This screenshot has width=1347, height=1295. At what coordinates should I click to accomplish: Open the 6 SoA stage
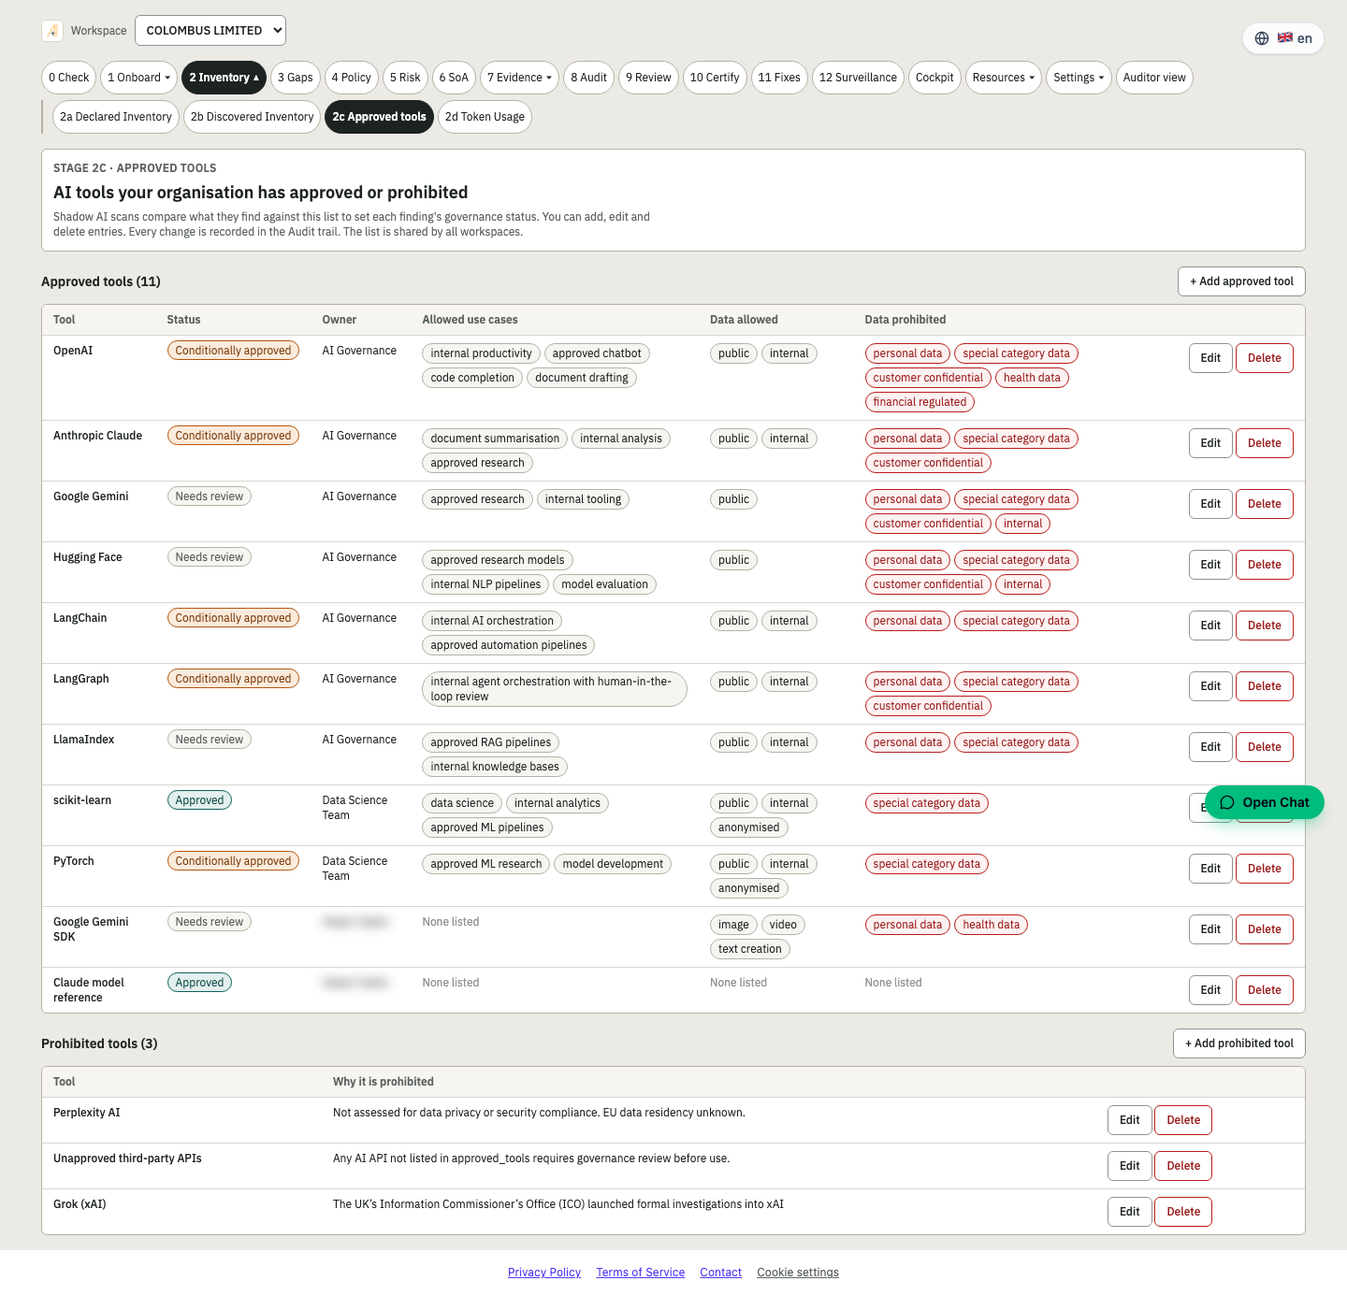tap(454, 78)
